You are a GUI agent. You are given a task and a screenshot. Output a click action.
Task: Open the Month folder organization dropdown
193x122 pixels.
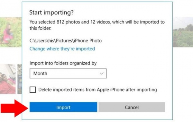68,73
